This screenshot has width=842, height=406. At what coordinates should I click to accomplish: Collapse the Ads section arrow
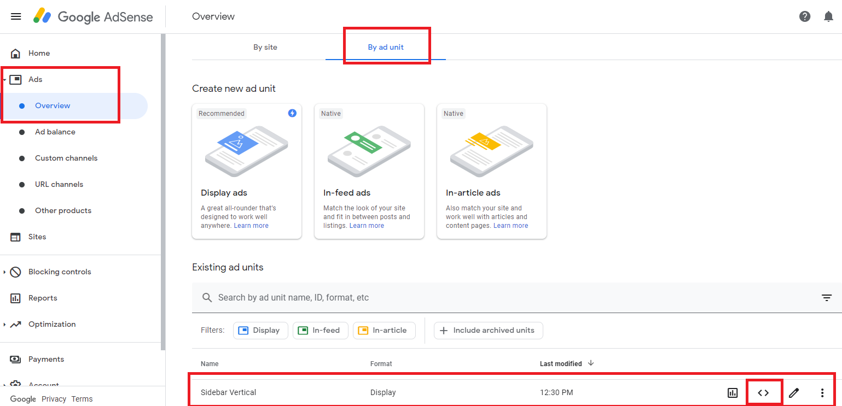(x=4, y=79)
